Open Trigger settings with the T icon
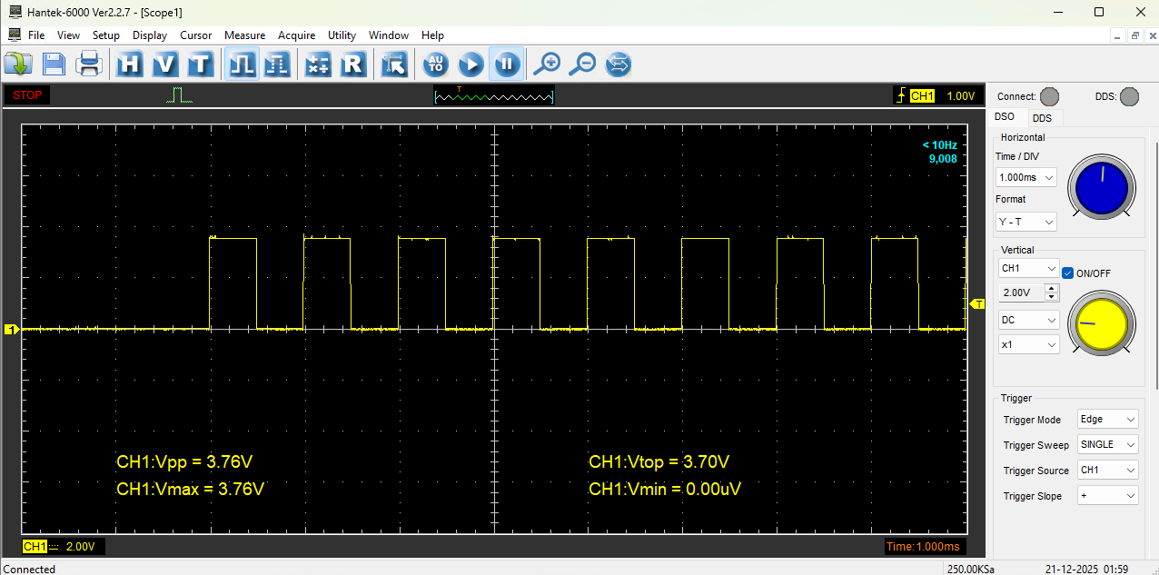Image resolution: width=1159 pixels, height=575 pixels. point(200,64)
